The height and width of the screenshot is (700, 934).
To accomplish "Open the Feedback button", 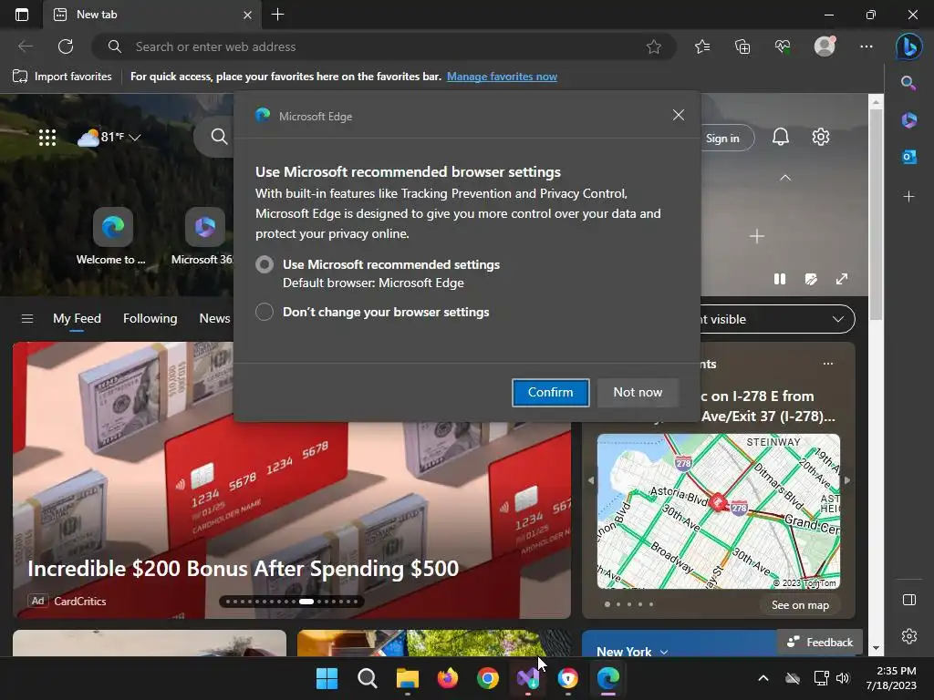I will 820,643.
